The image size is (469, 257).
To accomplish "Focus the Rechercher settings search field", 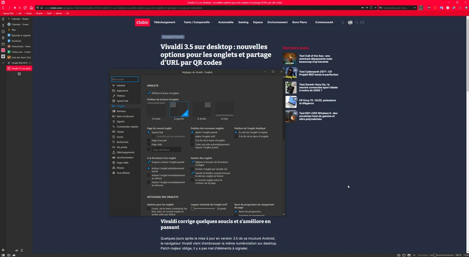I will pos(125,79).
